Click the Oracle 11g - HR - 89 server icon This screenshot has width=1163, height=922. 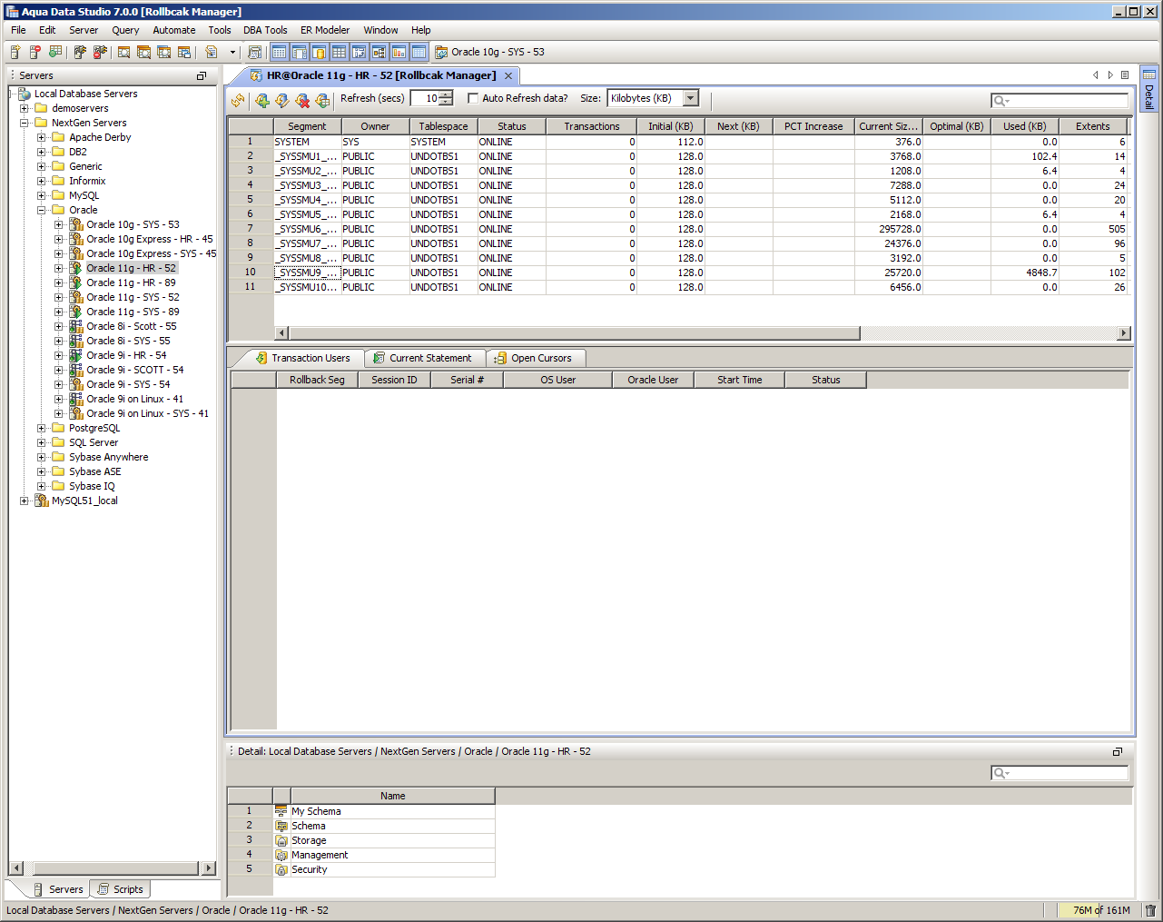pyautogui.click(x=76, y=283)
